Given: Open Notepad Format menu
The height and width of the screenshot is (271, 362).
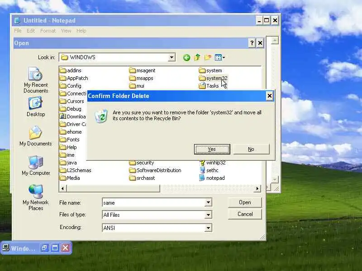Looking at the screenshot, I should pyautogui.click(x=48, y=31).
